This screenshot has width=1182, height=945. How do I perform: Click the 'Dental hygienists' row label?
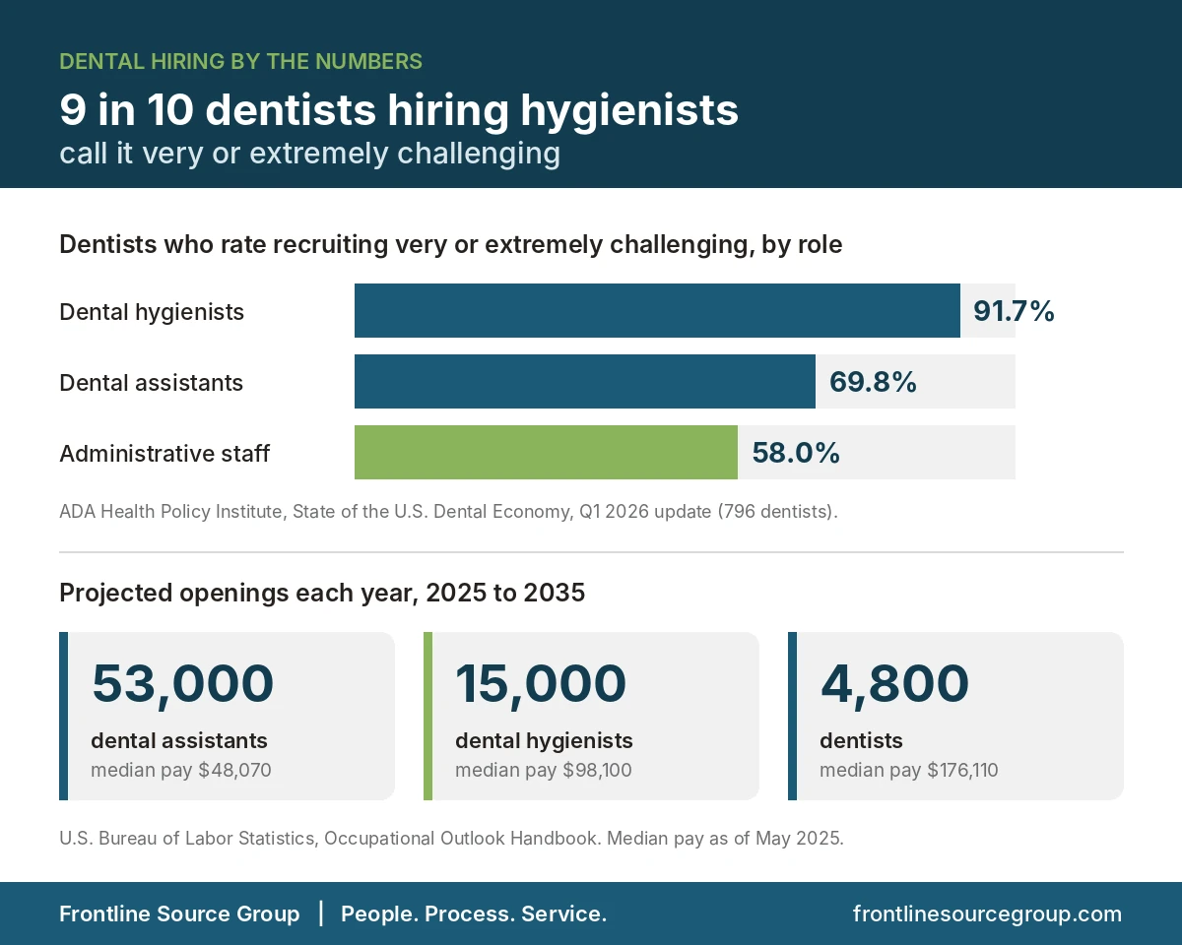point(152,312)
